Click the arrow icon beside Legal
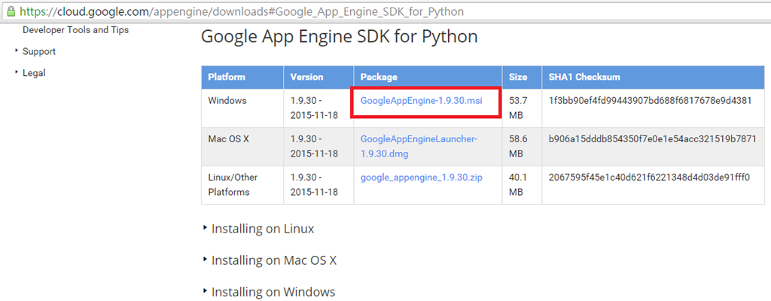 click(17, 72)
